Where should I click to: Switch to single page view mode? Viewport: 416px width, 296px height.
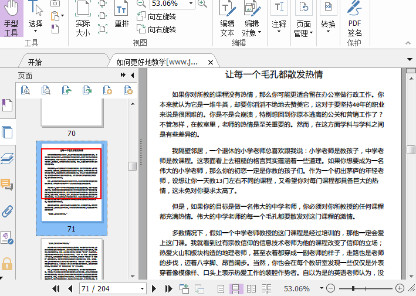221,289
